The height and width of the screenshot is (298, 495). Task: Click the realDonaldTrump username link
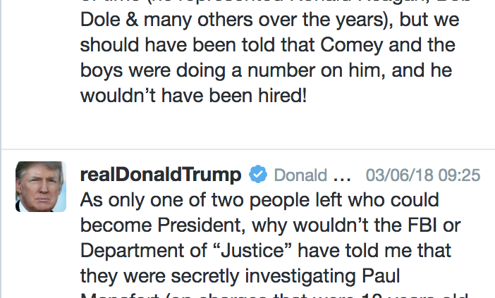pyautogui.click(x=161, y=175)
